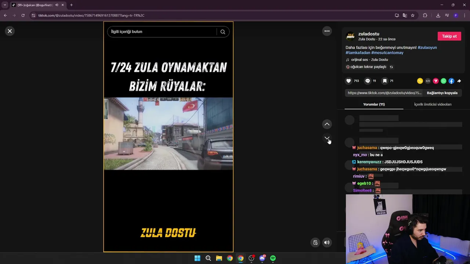Screen dimensions: 470x264
Task: Send to friends with the red arrow icon
Action: [435, 81]
